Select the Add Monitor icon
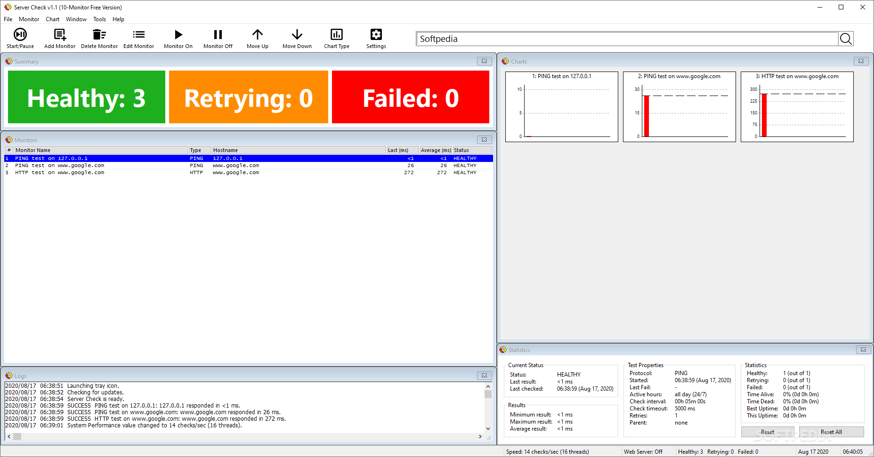 click(x=59, y=38)
